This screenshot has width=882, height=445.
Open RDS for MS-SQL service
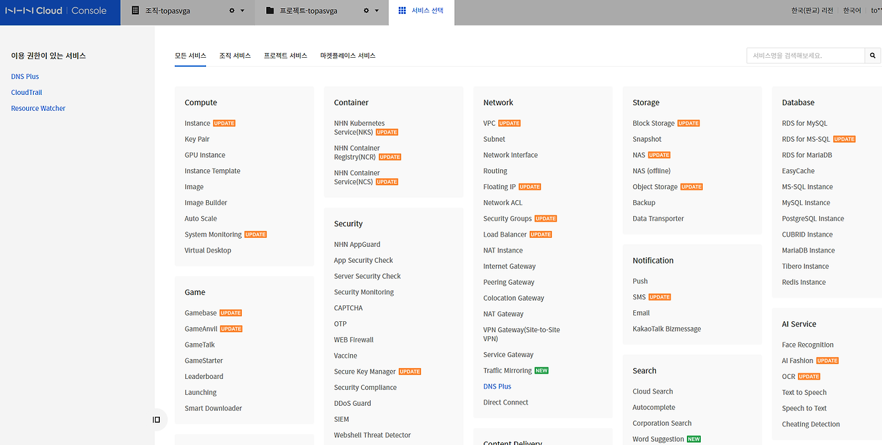[806, 140]
